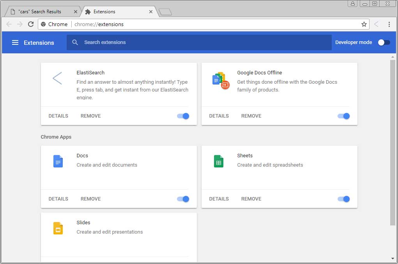Click the Sheets app icon
398x264 pixels.
pos(219,161)
